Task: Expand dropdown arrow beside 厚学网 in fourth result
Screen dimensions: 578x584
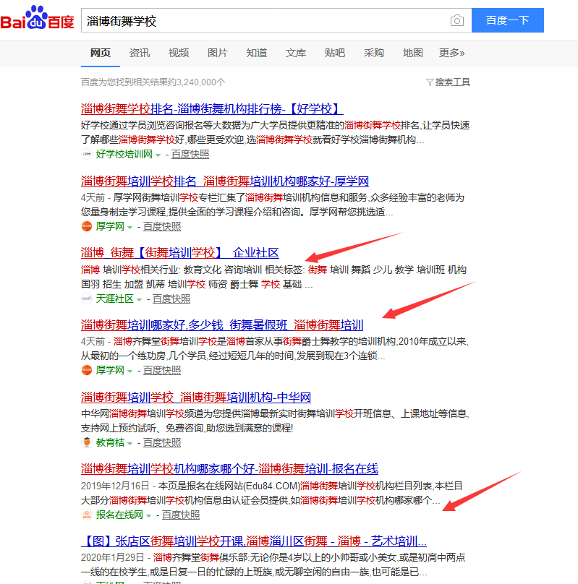Action: pyautogui.click(x=129, y=372)
